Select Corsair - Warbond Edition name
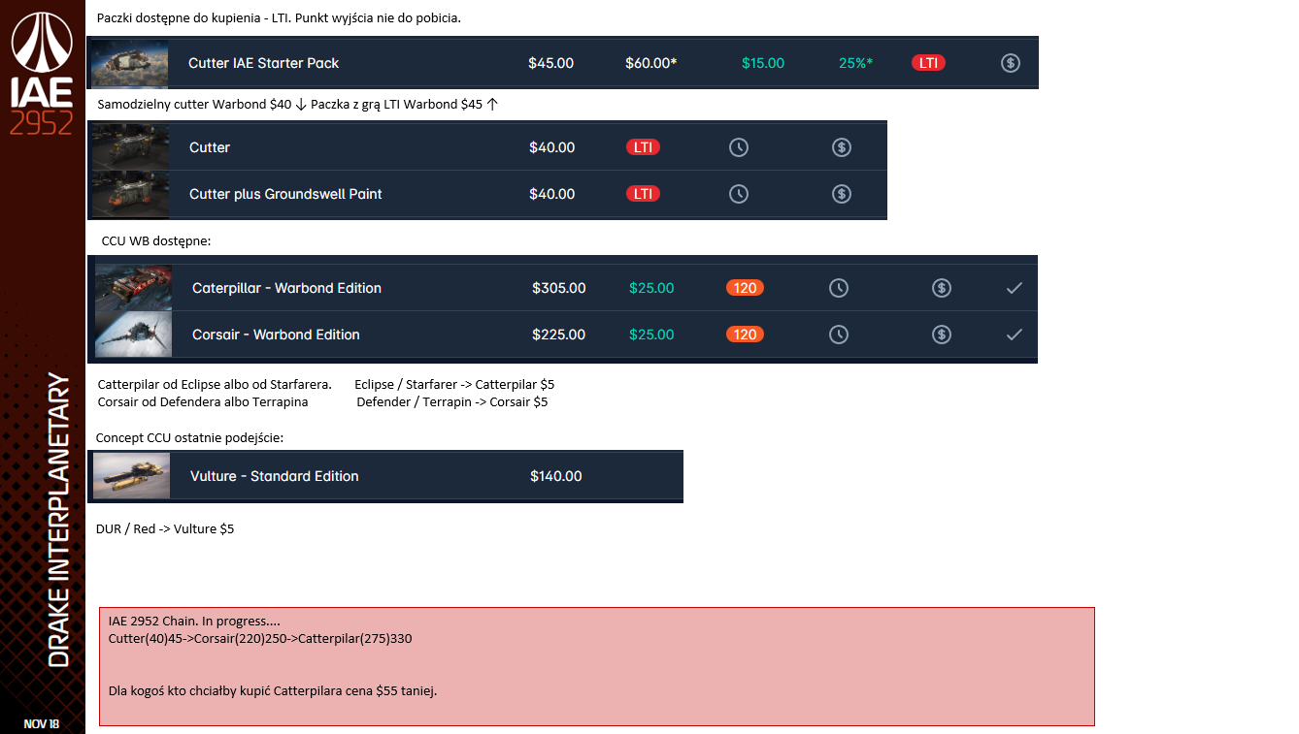 point(276,335)
